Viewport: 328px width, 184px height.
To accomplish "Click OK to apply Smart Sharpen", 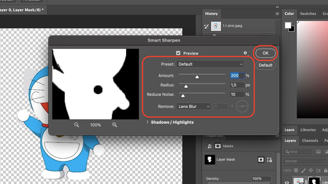I will [265, 53].
